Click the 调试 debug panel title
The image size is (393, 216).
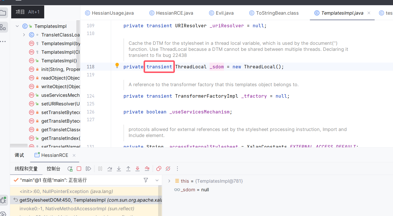(x=19, y=155)
